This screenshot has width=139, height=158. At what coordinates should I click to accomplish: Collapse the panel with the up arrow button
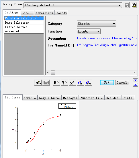coord(136,85)
